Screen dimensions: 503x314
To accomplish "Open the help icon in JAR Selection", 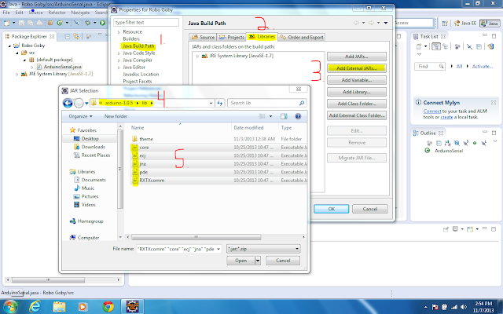I will tap(298, 116).
